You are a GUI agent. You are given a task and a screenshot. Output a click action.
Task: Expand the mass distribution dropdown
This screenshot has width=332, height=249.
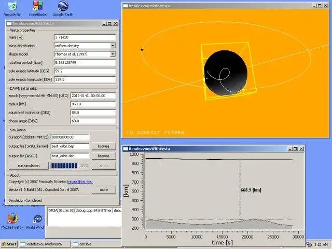[x=113, y=46]
